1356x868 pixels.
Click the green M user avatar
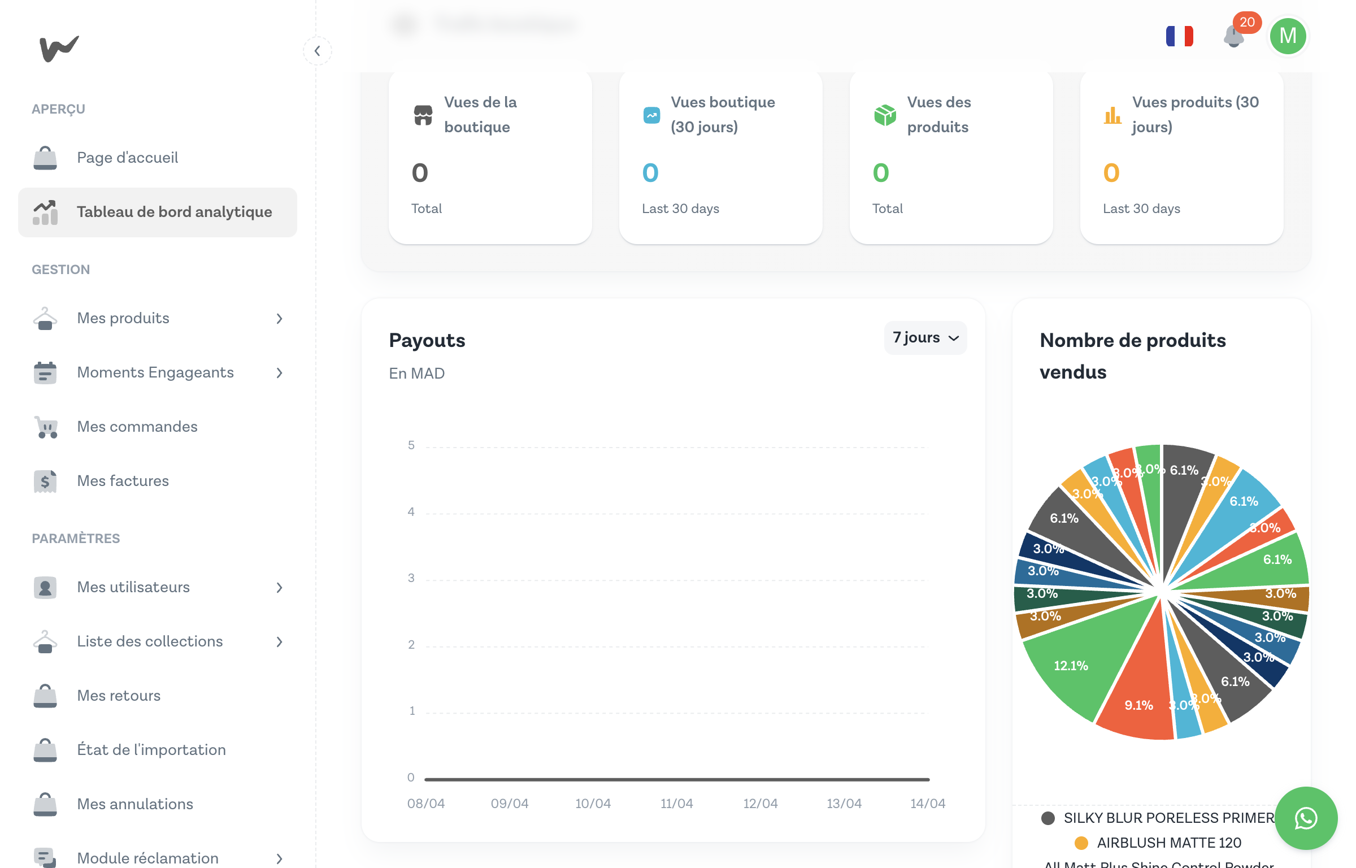pyautogui.click(x=1288, y=36)
